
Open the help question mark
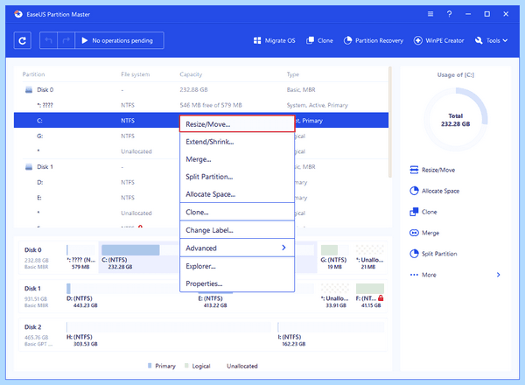coord(450,14)
